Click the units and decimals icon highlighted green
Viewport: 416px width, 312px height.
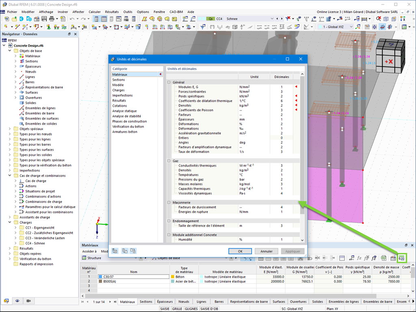[401, 258]
